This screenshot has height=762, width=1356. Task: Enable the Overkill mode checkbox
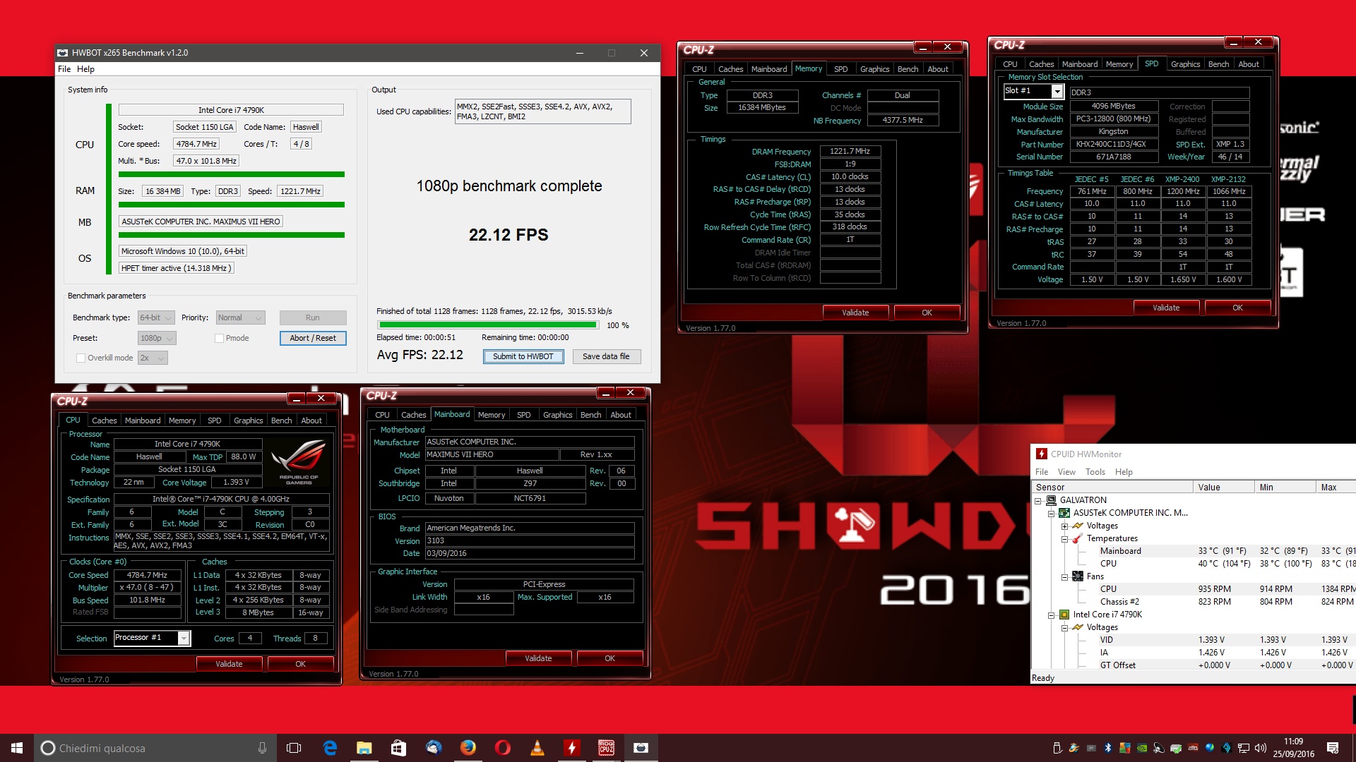[81, 358]
